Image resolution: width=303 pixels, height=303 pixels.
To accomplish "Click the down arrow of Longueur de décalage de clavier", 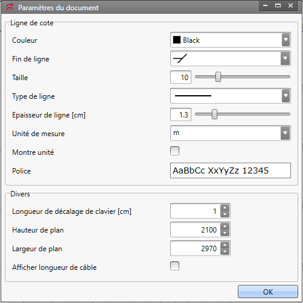I will [225, 214].
